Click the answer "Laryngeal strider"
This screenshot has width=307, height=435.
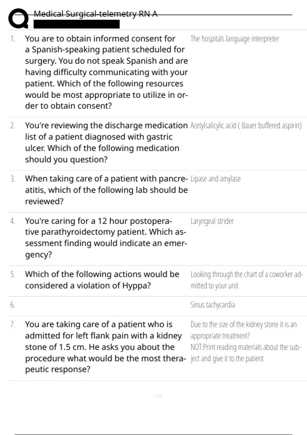[212, 221]
